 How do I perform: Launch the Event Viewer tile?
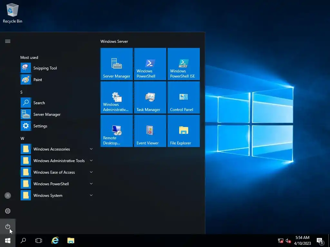click(150, 131)
